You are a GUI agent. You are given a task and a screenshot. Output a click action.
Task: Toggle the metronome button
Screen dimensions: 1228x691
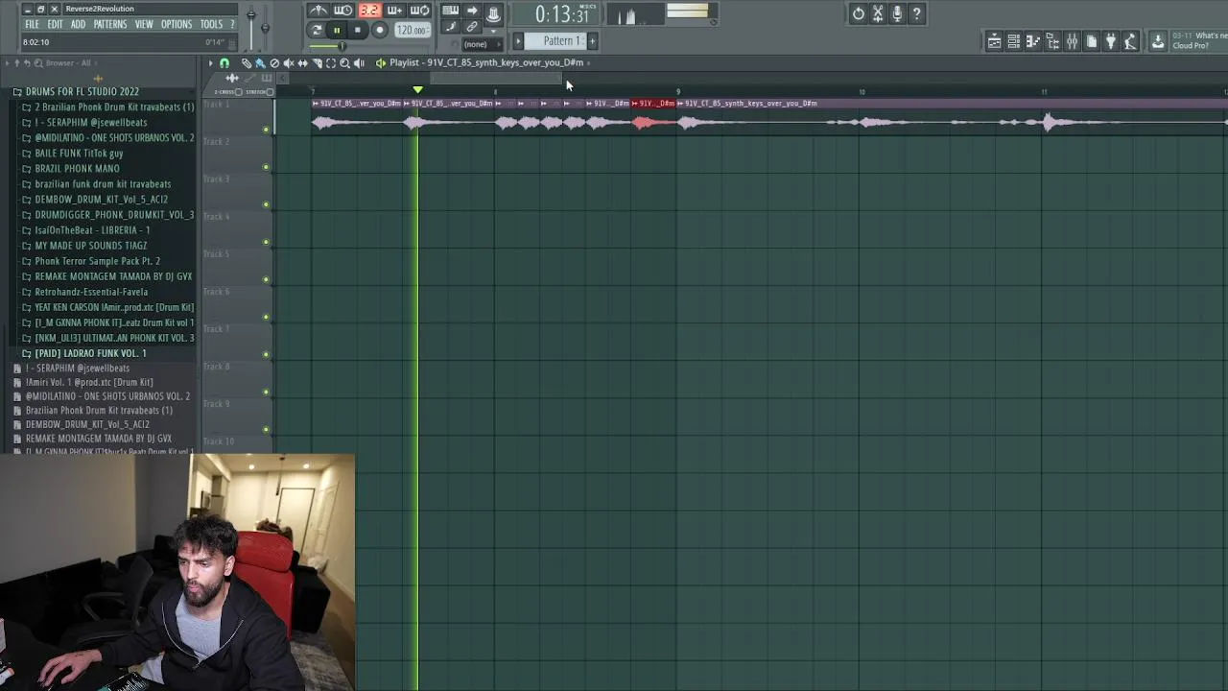319,12
